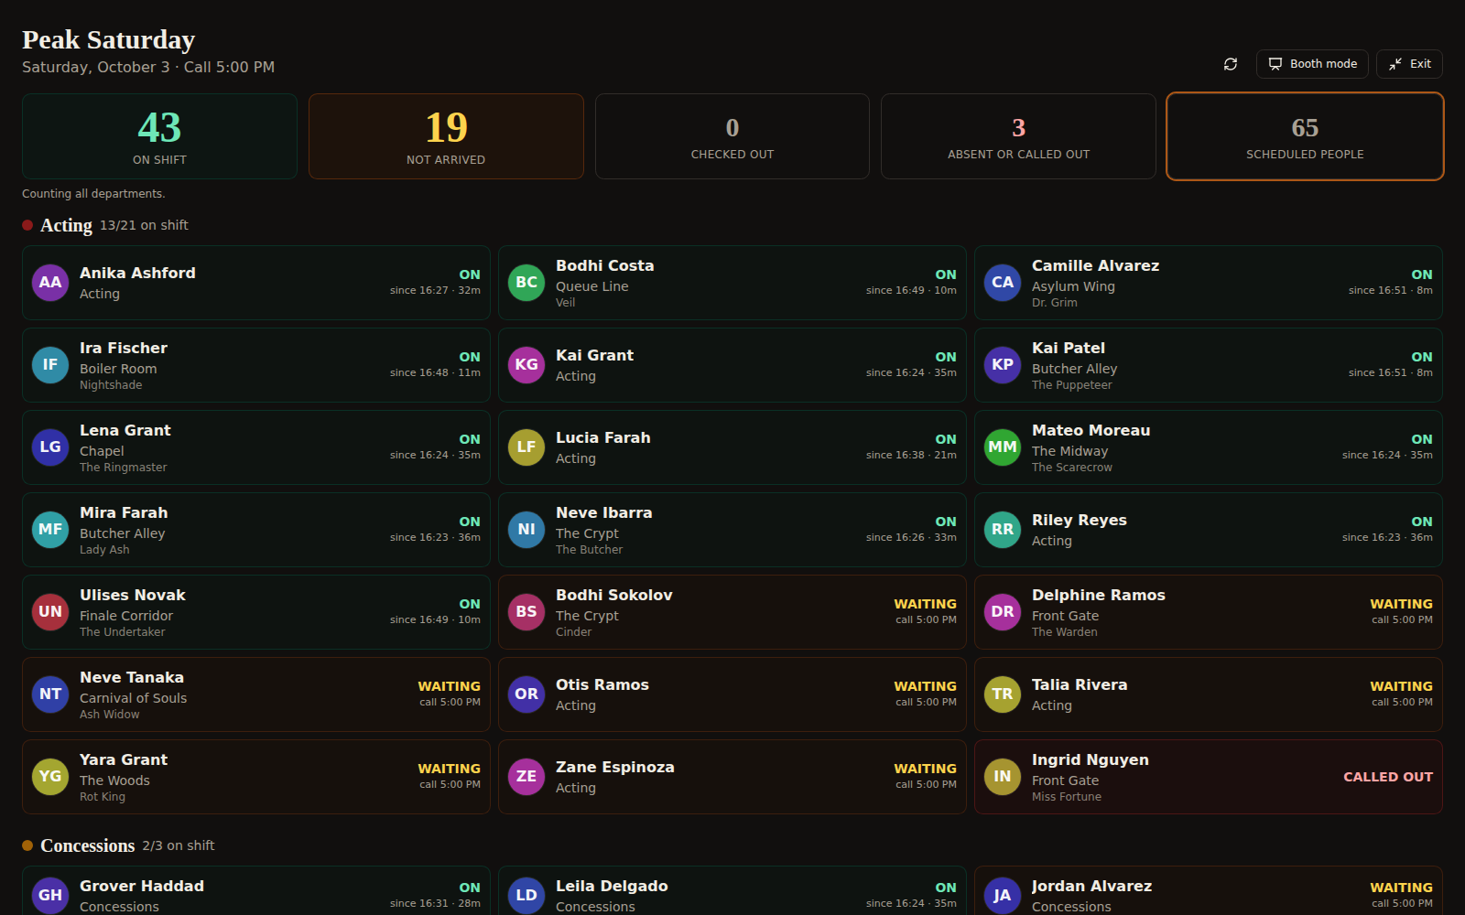Open Otis Ramos's card
This screenshot has height=915, width=1465.
pyautogui.click(x=732, y=694)
